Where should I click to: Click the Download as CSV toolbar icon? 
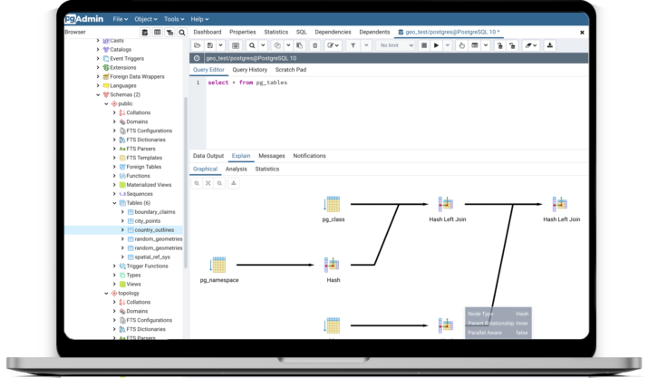click(549, 45)
